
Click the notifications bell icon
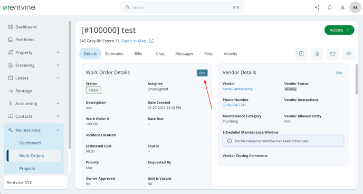330,7
